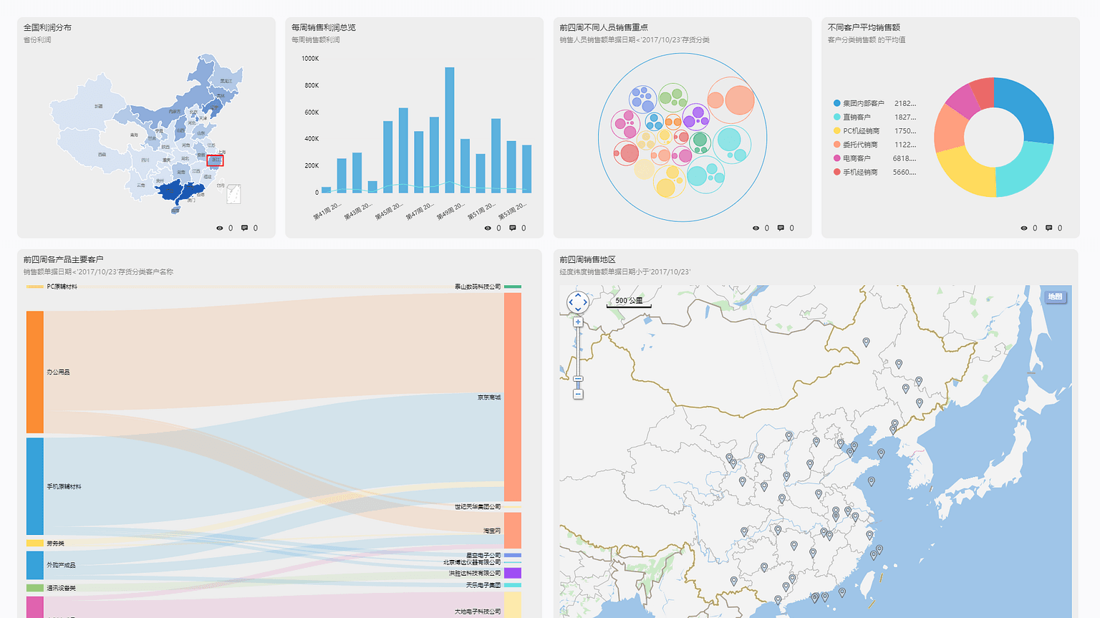Click the 北京博达仪器有限公司 Sankey label
The width and height of the screenshot is (1100, 618).
tap(472, 562)
